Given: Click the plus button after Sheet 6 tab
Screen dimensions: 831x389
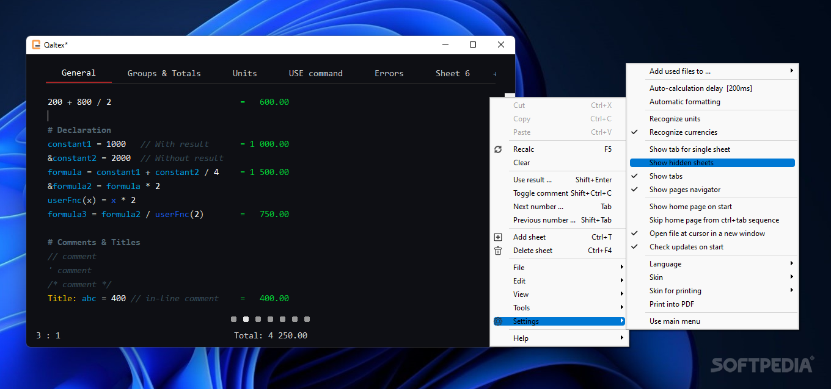Looking at the screenshot, I should click(494, 74).
